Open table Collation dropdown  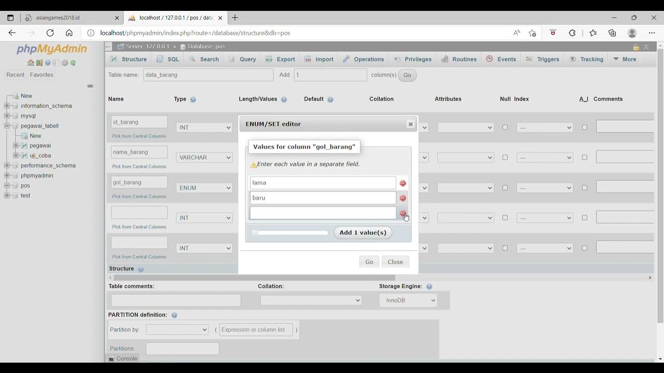coord(311,300)
